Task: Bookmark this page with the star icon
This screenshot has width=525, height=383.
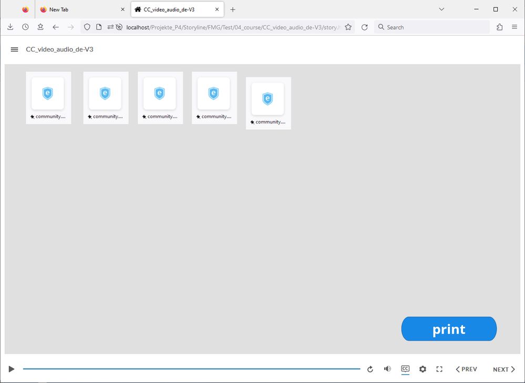Action: 348,27
